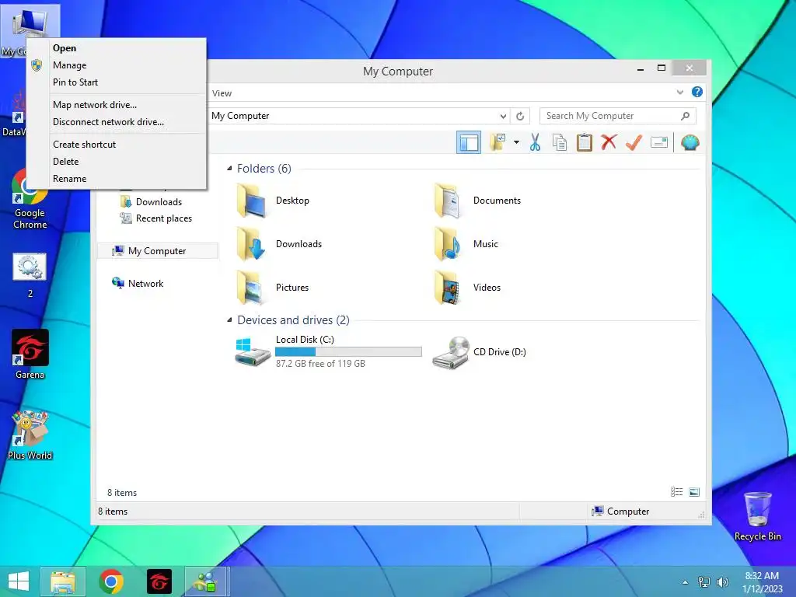Open the folder options dropdown arrow
The image size is (796, 597).
(x=516, y=143)
